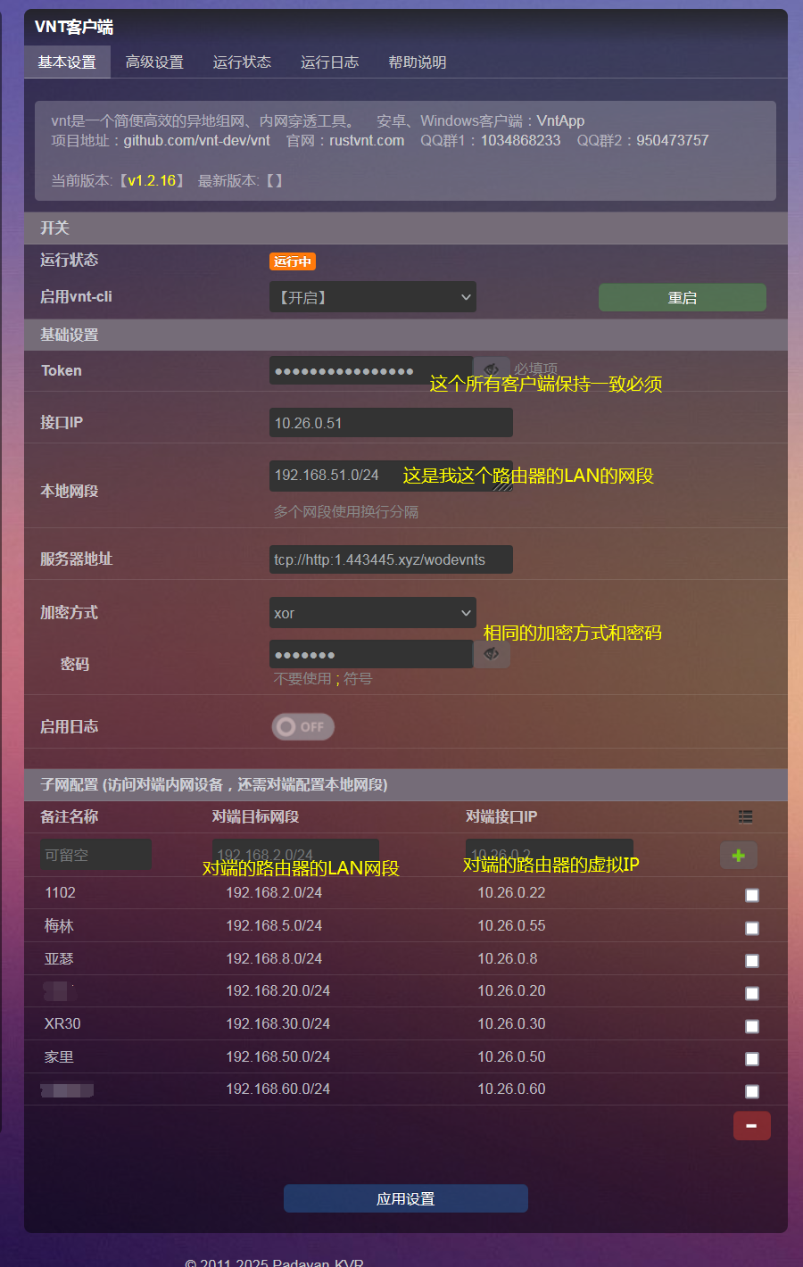This screenshot has width=803, height=1267.
Task: Focus the 服务器地址 input field
Action: click(391, 559)
